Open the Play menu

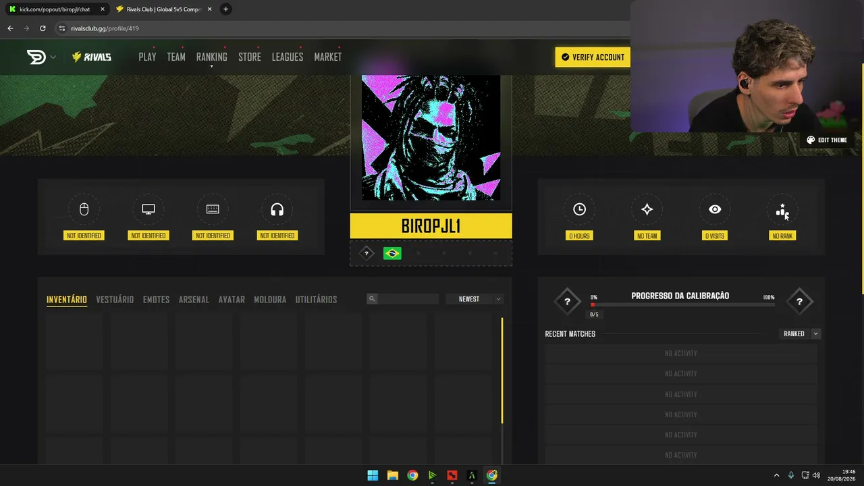pos(147,57)
